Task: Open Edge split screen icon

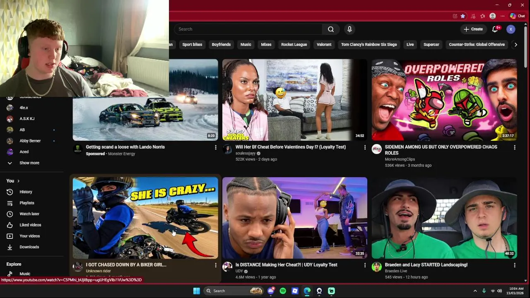Action: [455, 16]
